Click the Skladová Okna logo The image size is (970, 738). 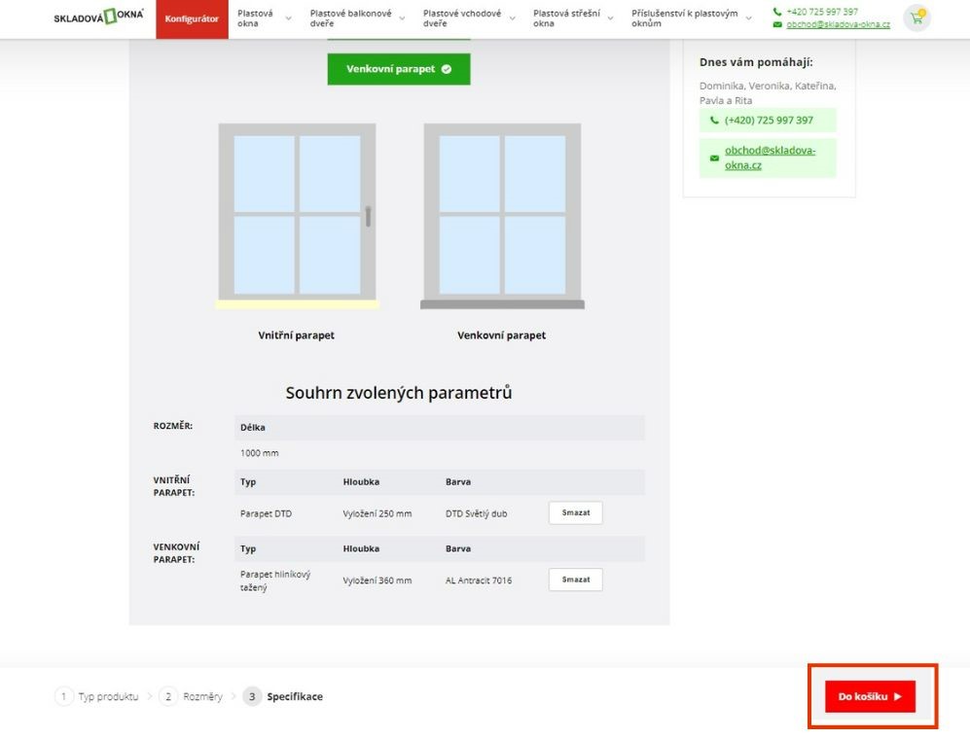[x=99, y=18]
